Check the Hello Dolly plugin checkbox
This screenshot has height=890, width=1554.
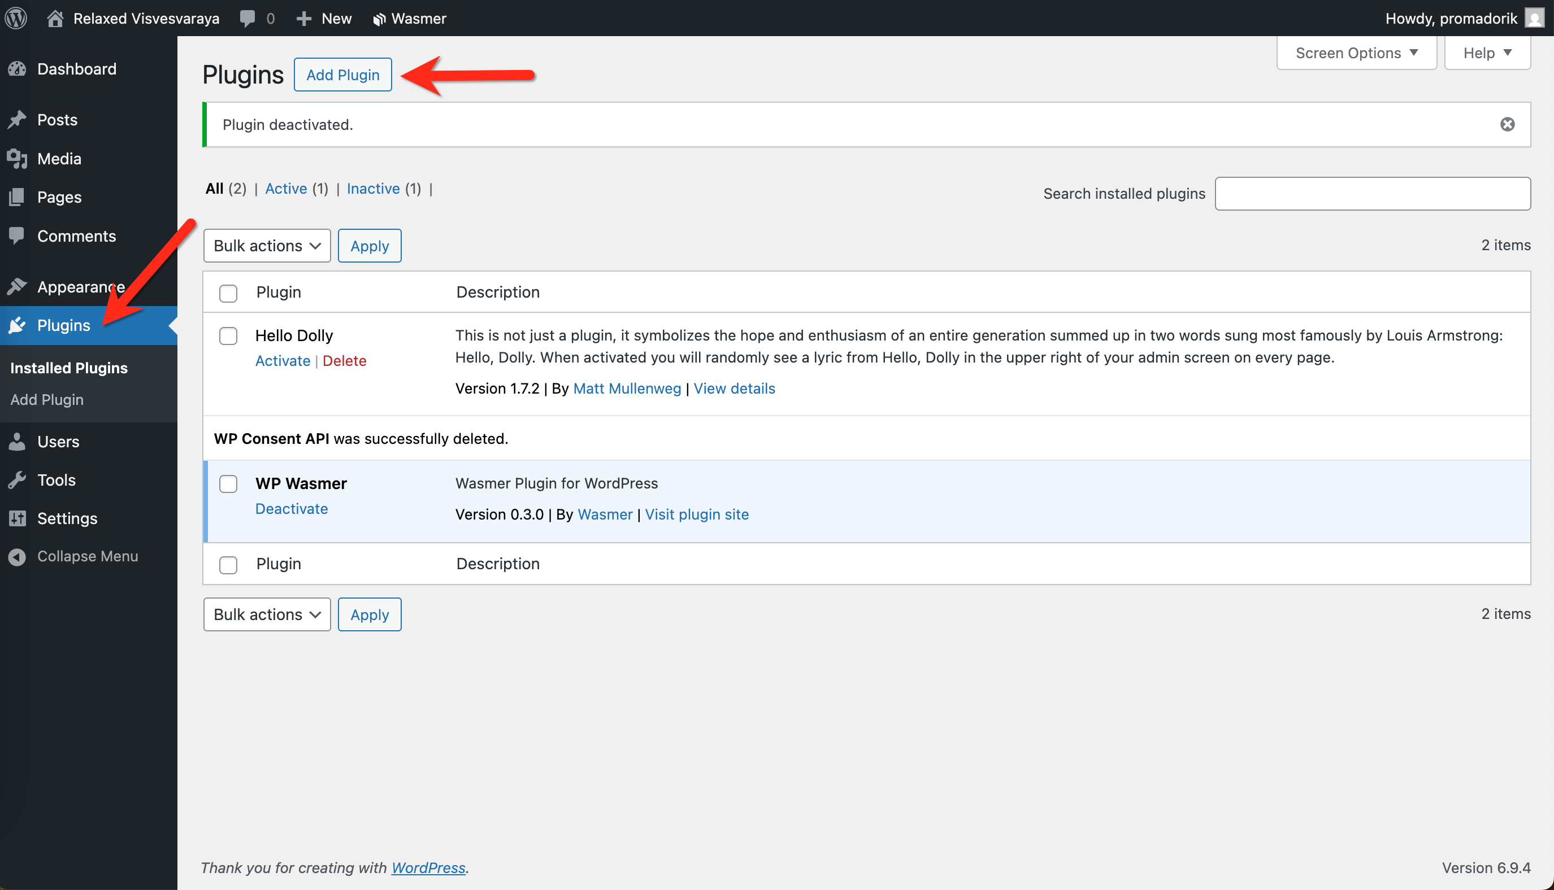point(228,335)
